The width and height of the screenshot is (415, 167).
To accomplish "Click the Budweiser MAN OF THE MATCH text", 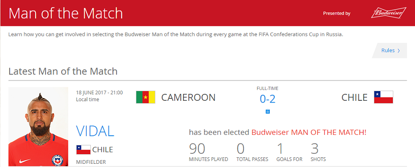I will click(x=309, y=132).
